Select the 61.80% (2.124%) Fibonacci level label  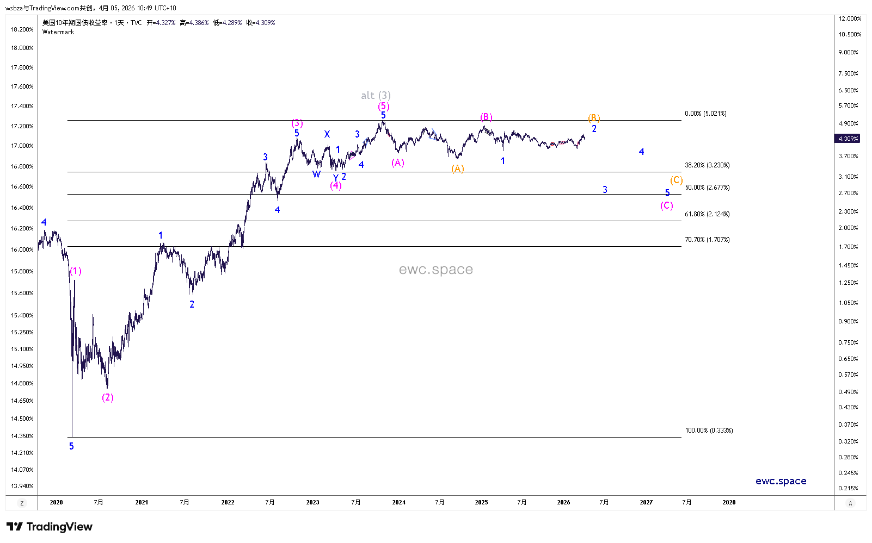pos(707,214)
